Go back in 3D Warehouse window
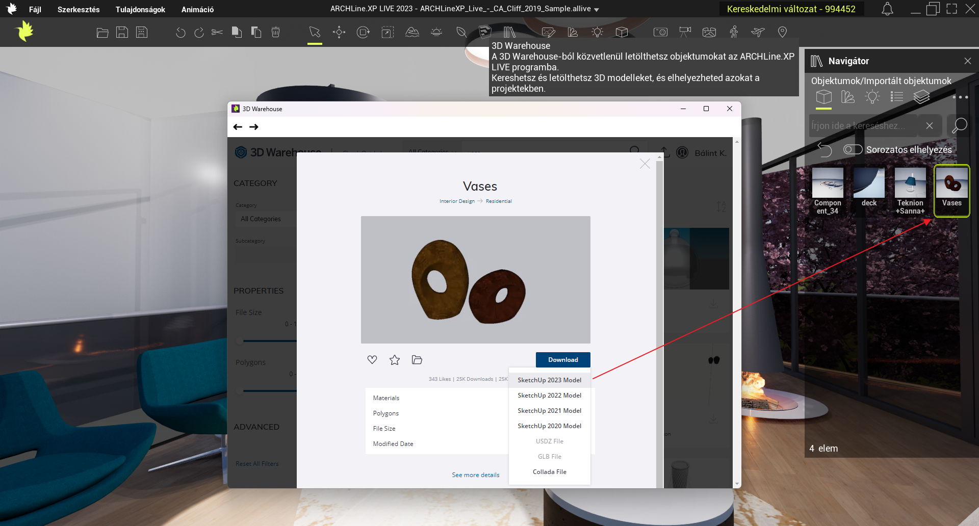Image resolution: width=979 pixels, height=526 pixels. pyautogui.click(x=238, y=127)
